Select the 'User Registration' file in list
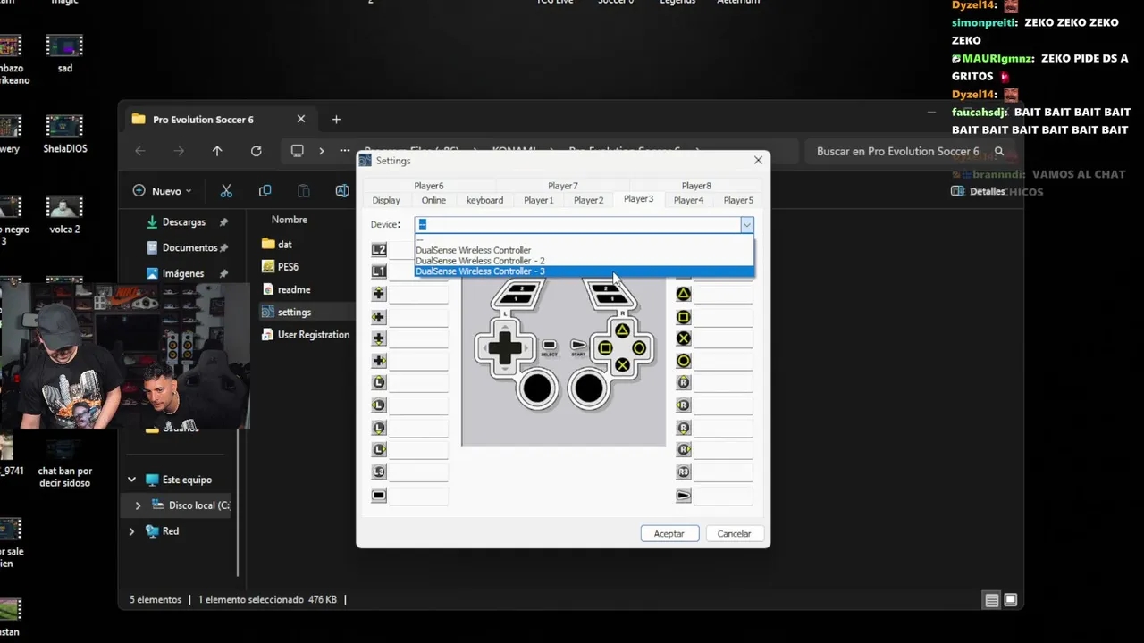 [306, 334]
